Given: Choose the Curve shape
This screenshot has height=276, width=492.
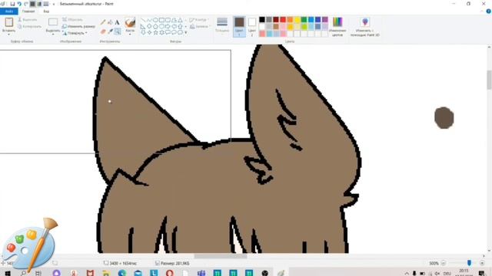Looking at the screenshot, I should [x=149, y=20].
